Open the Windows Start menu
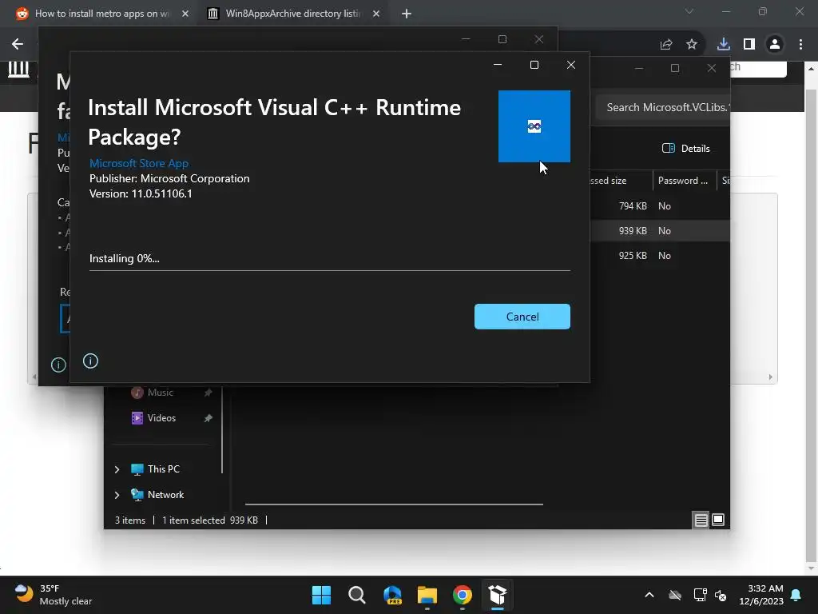This screenshot has height=614, width=818. pos(321,595)
